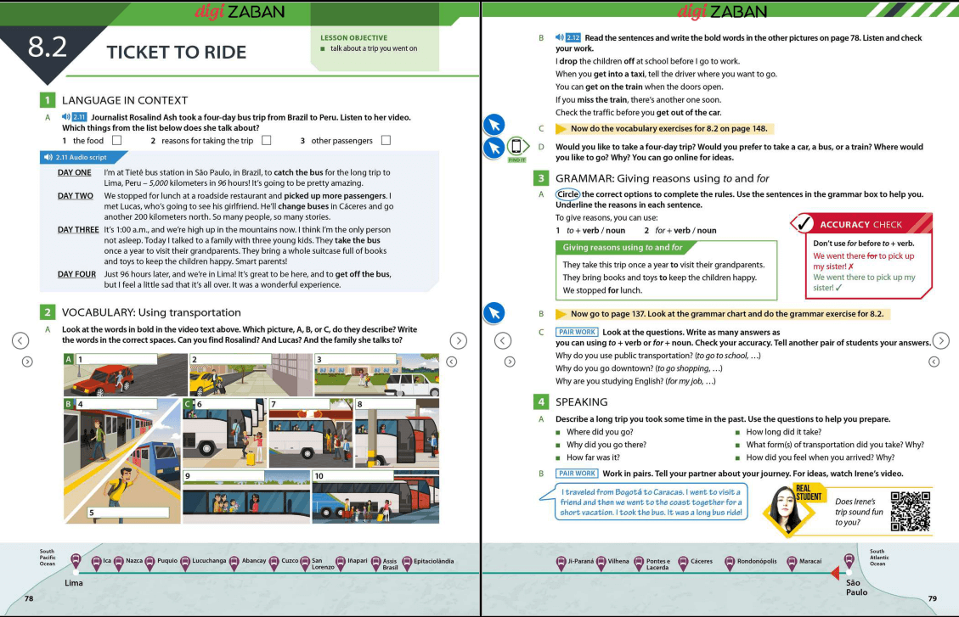The height and width of the screenshot is (617, 959).
Task: Tap the FIND IT phone icon
Action: coord(516,148)
